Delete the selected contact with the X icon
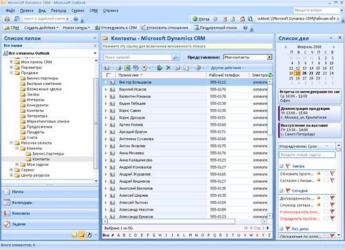The image size is (345, 250). [168, 68]
